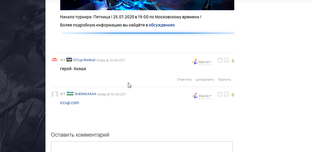Click the flag icon next to SHERAKAAAA
Screen dimensions: 312x152
coord(70,94)
